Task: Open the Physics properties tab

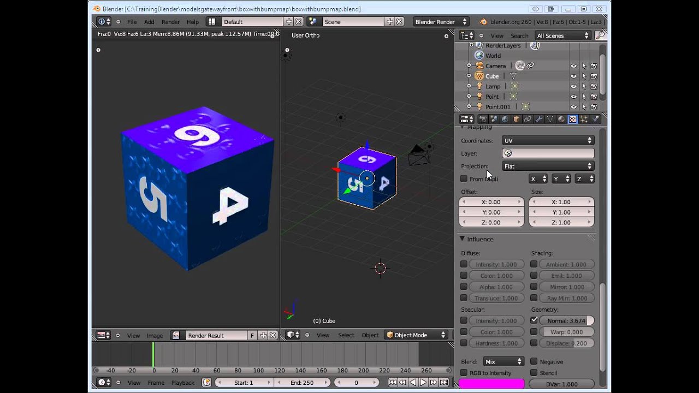Action: click(x=595, y=119)
